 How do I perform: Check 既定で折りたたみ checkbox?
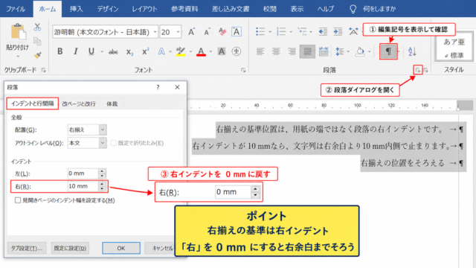[x=114, y=143]
